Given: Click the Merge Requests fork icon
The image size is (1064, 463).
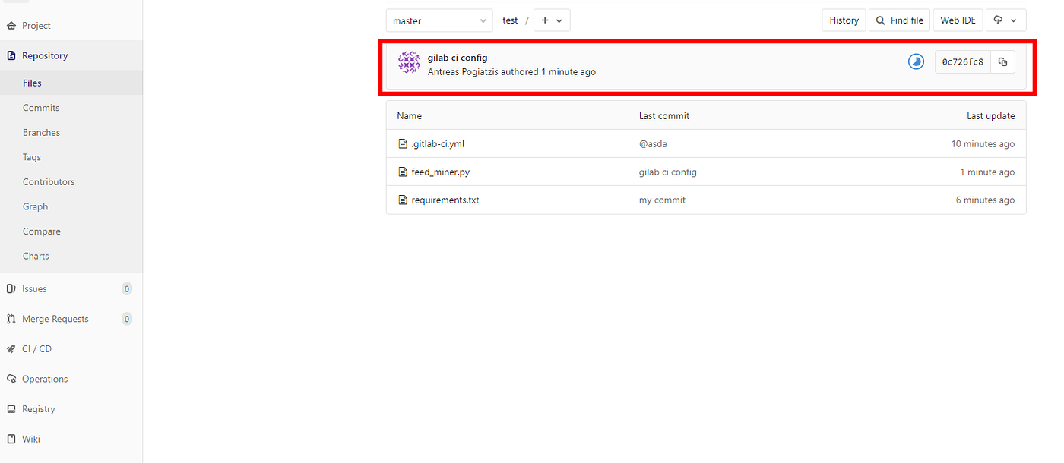Looking at the screenshot, I should coord(11,319).
